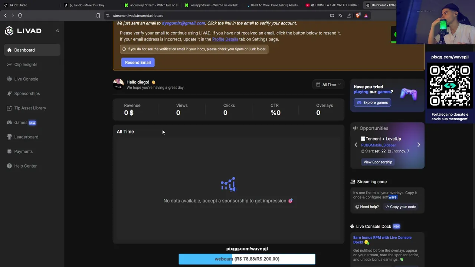Click Resend Email button
475x267 pixels.
click(138, 62)
